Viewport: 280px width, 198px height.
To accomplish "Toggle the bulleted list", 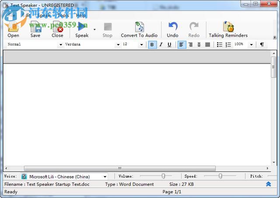I will coord(220,44).
